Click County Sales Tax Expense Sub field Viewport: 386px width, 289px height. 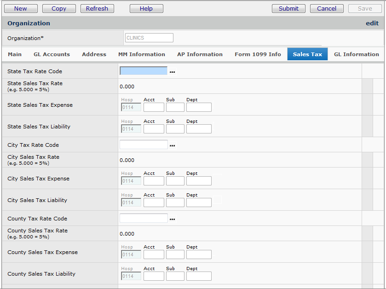[x=175, y=254]
